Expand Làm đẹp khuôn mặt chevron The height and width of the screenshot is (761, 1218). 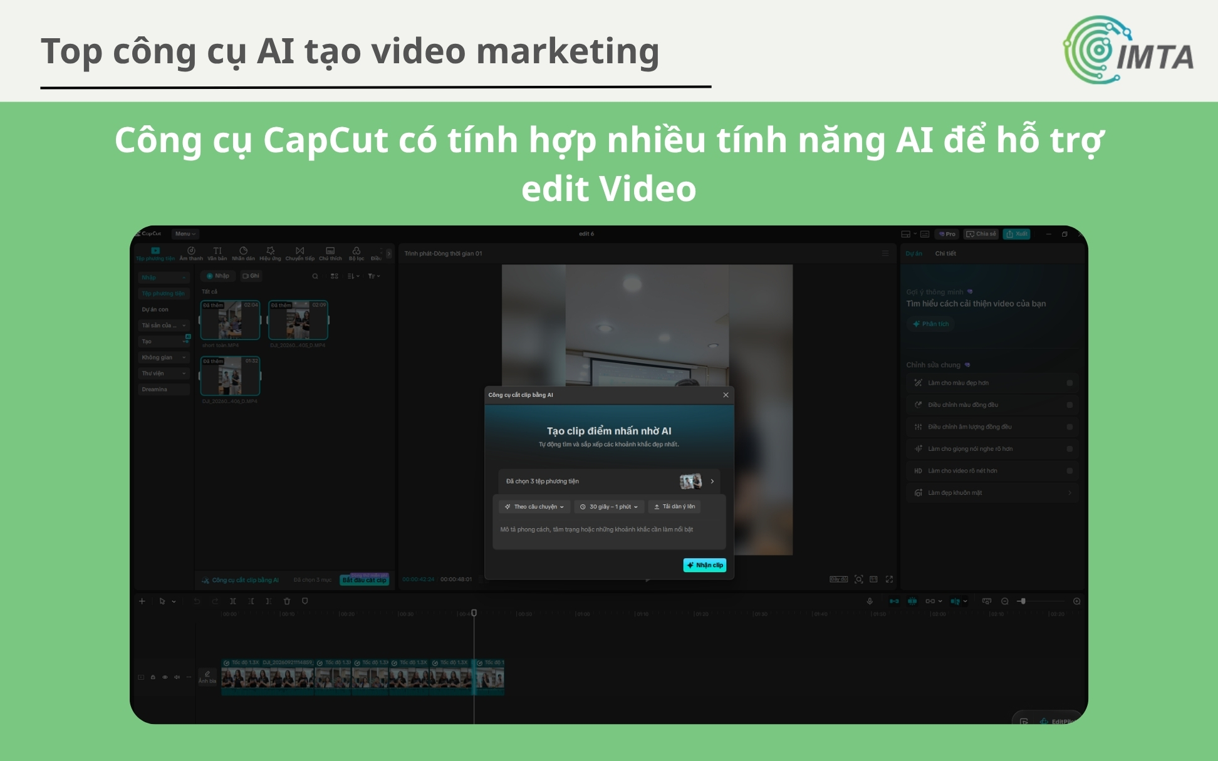coord(1070,493)
